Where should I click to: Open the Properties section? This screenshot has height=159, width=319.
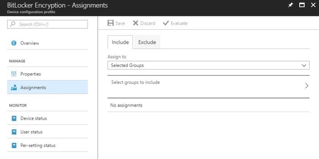point(47,74)
